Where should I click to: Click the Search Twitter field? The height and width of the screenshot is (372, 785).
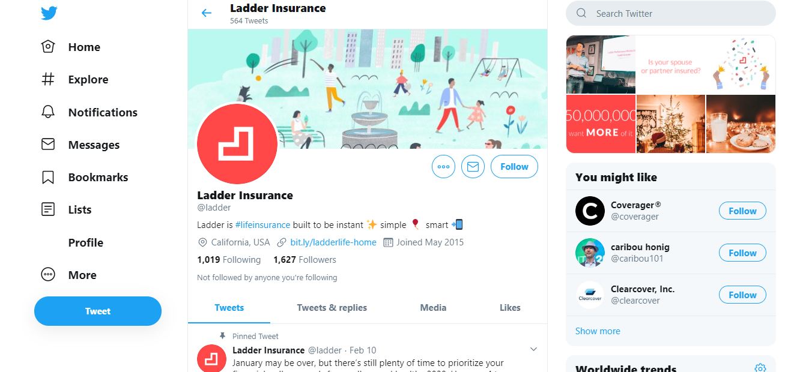[x=671, y=13]
